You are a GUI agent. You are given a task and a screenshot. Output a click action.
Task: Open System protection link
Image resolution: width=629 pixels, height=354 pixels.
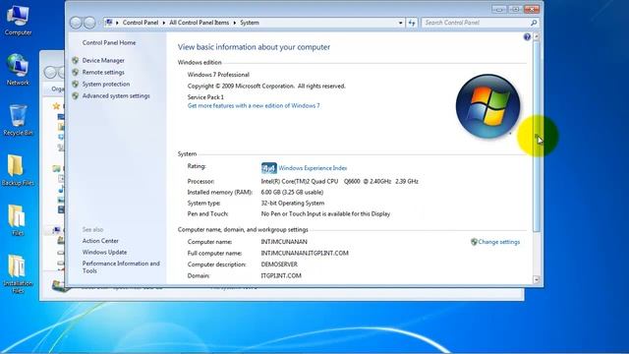(106, 85)
